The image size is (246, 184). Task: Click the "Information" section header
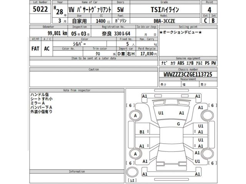[77, 171]
